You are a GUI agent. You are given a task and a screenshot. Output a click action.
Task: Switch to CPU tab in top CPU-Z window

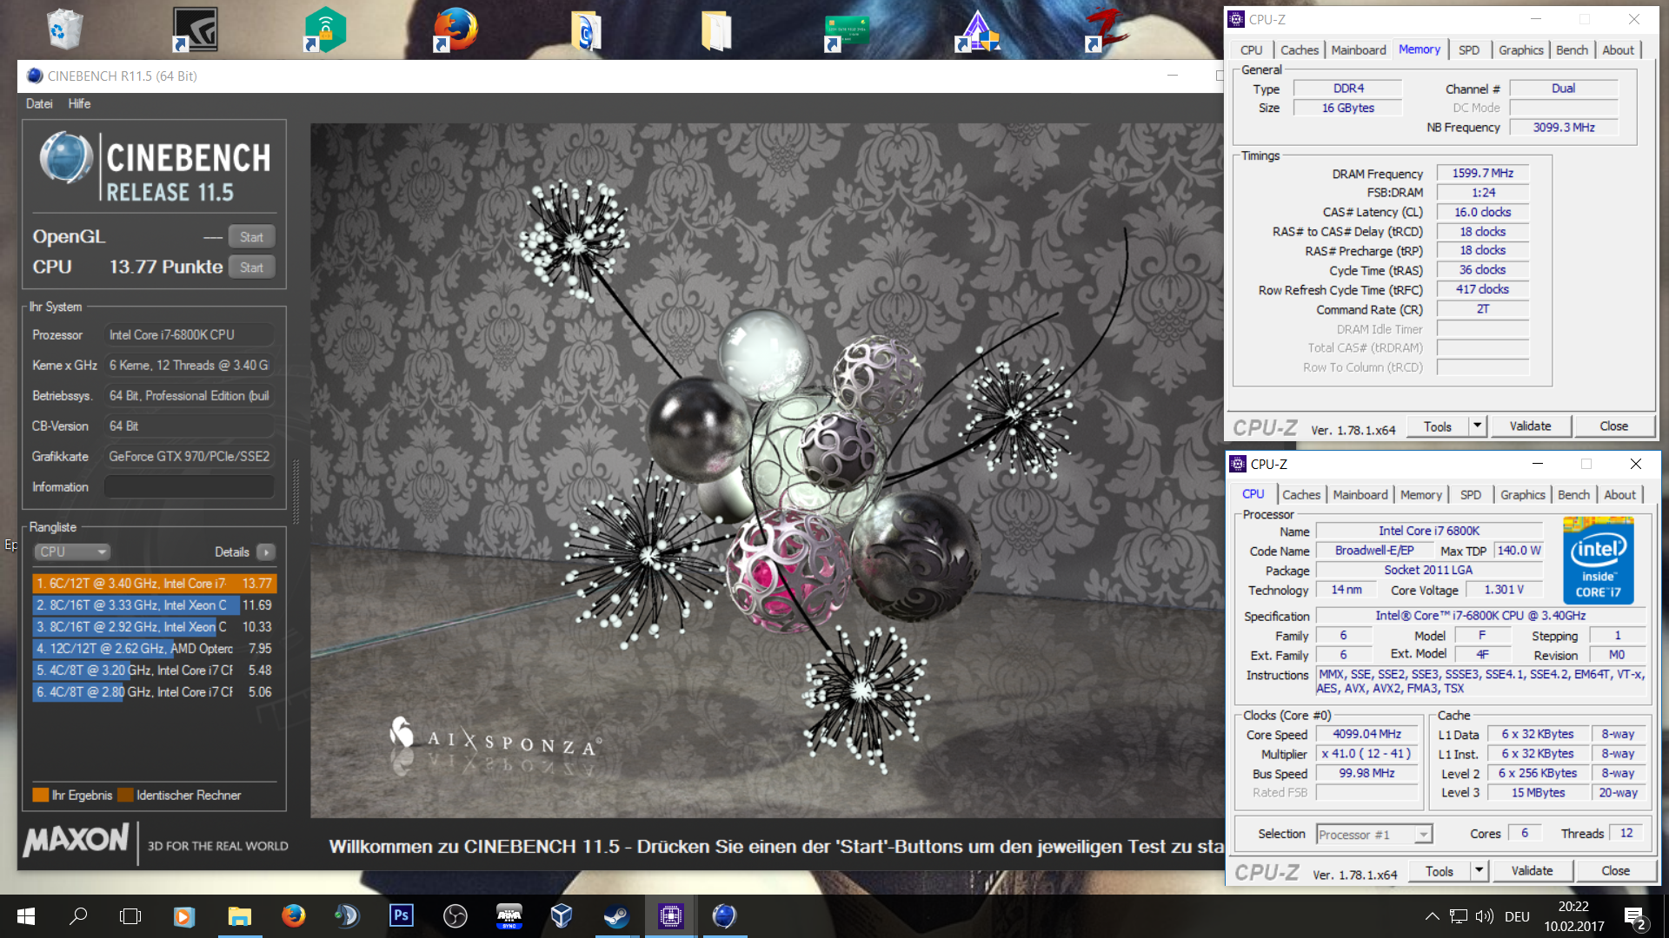pyautogui.click(x=1251, y=50)
